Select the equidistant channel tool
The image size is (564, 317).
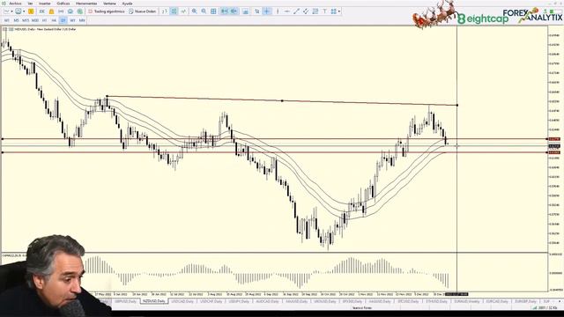(306, 11)
